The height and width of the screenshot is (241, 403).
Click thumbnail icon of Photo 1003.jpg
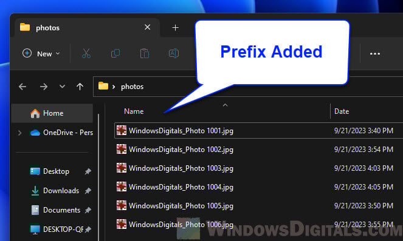click(122, 168)
